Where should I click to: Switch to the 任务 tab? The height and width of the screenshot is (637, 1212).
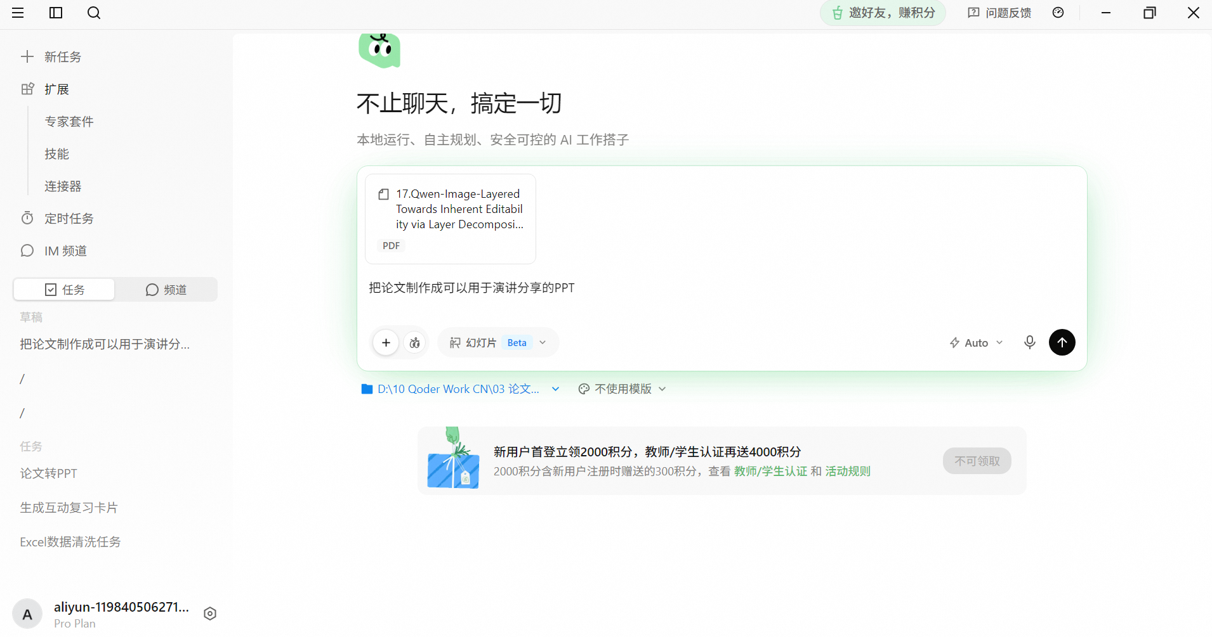pos(64,290)
